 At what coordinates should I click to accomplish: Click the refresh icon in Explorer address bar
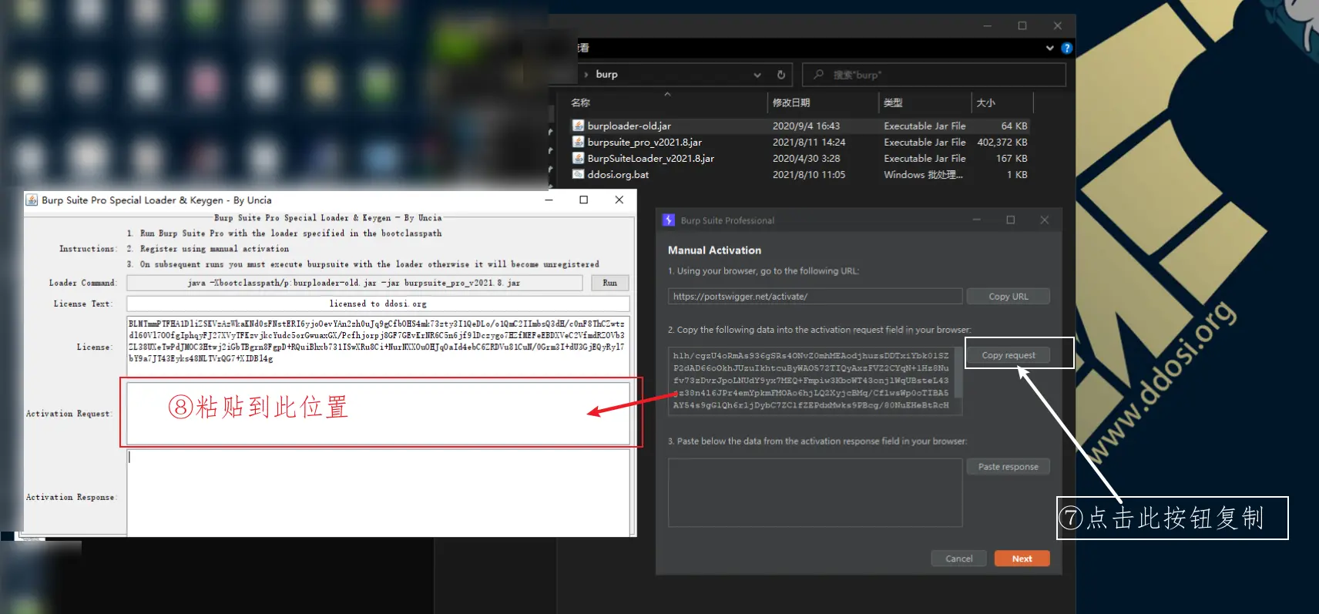point(781,75)
